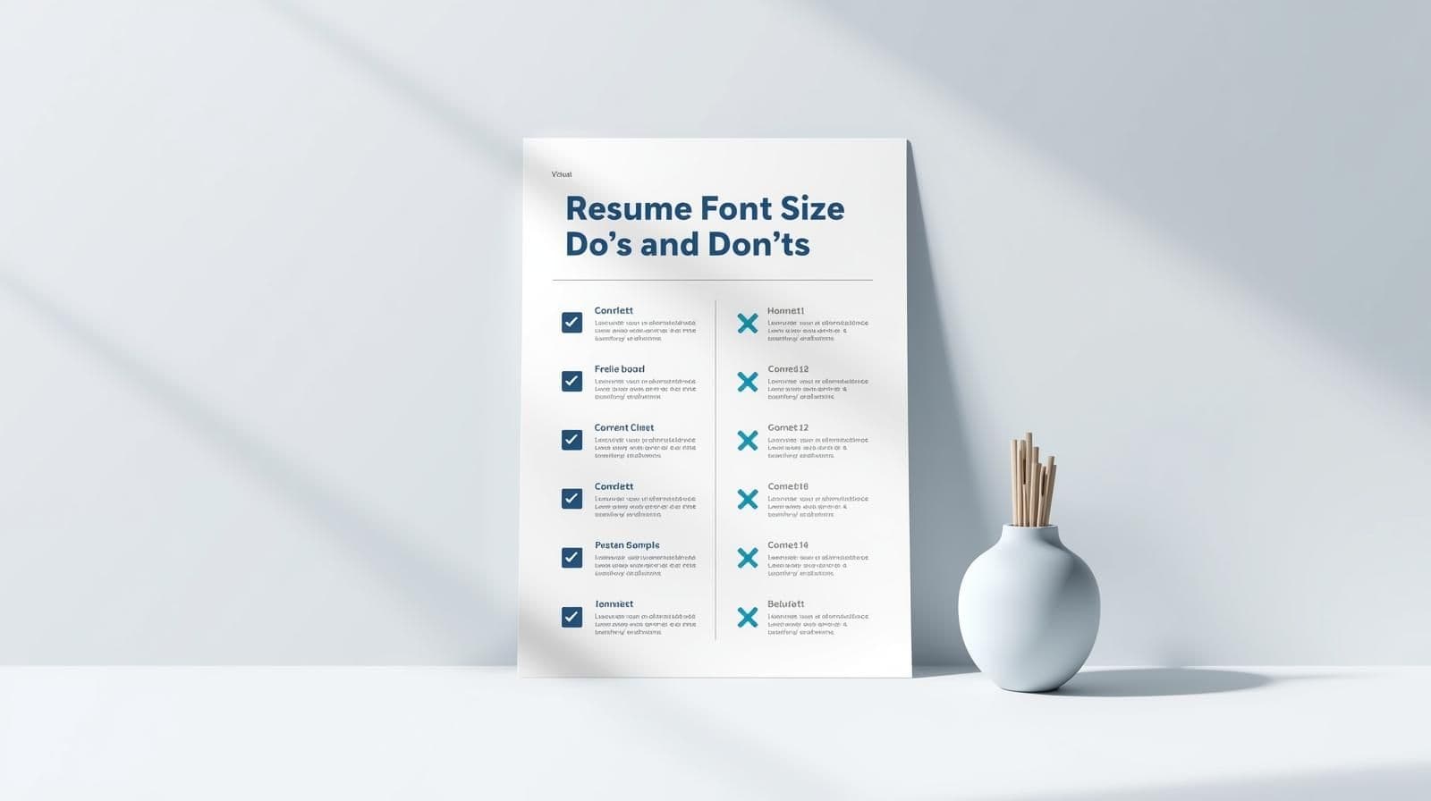Toggle the checkbox next to "Pestan Sample"
The width and height of the screenshot is (1431, 801).
point(572,558)
